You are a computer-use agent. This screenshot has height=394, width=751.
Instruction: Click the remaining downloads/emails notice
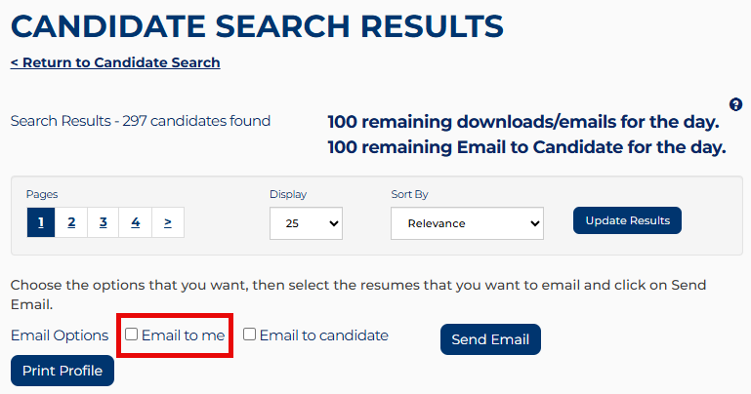tap(523, 123)
